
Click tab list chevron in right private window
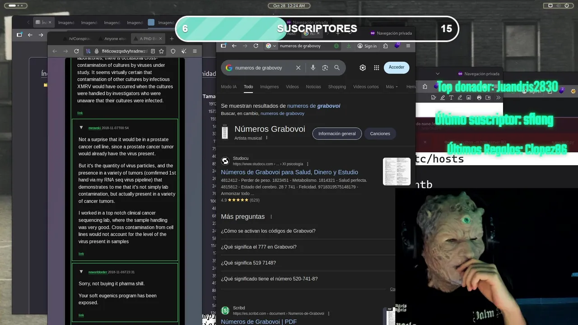438,74
